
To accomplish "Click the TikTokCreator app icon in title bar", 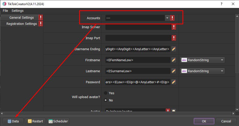I will click(x=4, y=4).
